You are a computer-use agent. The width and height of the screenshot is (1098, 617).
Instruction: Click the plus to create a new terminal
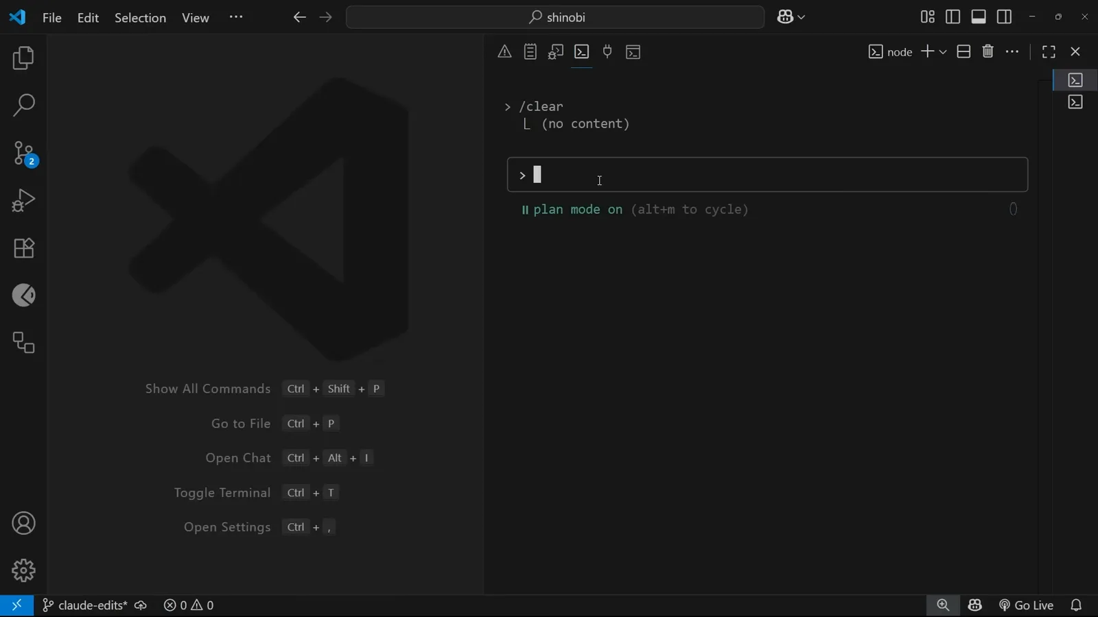927,51
